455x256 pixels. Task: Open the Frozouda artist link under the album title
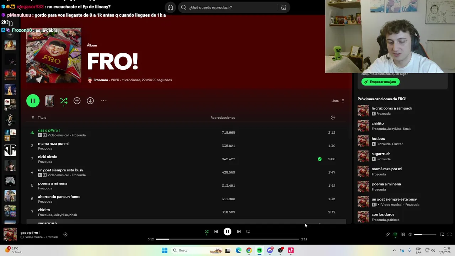coord(101,80)
